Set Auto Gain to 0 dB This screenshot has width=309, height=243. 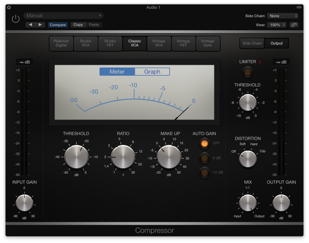click(204, 158)
